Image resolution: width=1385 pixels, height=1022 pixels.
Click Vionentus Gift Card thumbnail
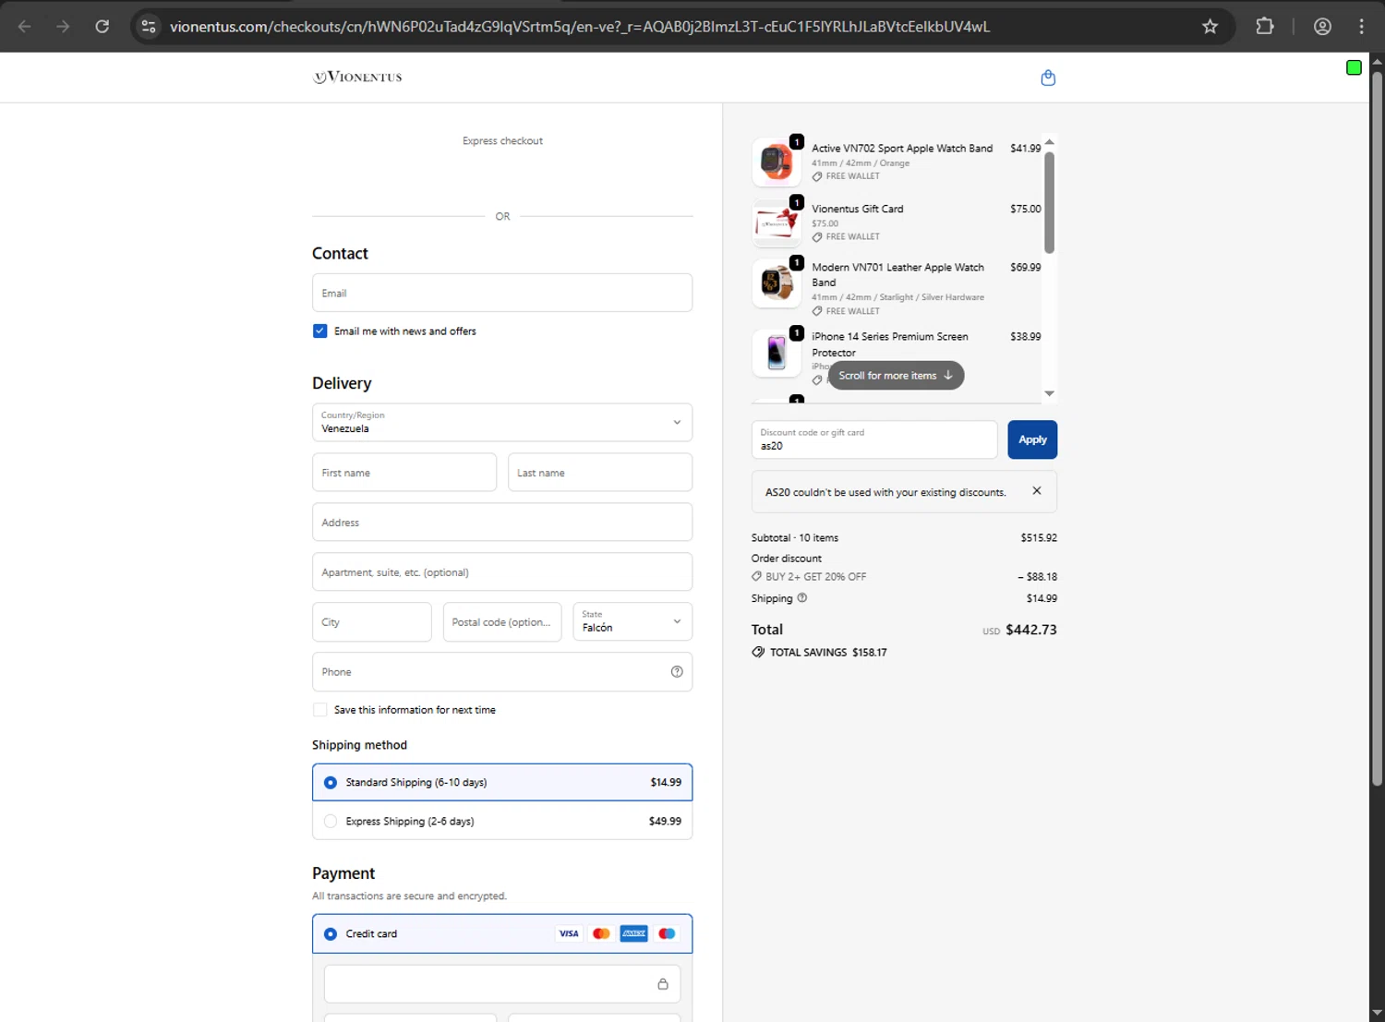tap(777, 222)
